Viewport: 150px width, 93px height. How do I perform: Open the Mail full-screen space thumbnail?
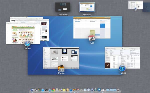pyautogui.click(x=135, y=5)
